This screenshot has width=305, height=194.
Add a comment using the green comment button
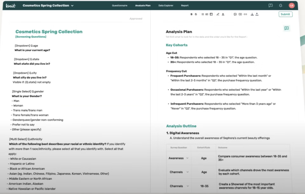[x=287, y=28]
